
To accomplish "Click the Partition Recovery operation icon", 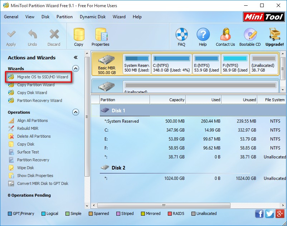I will coord(11,160).
